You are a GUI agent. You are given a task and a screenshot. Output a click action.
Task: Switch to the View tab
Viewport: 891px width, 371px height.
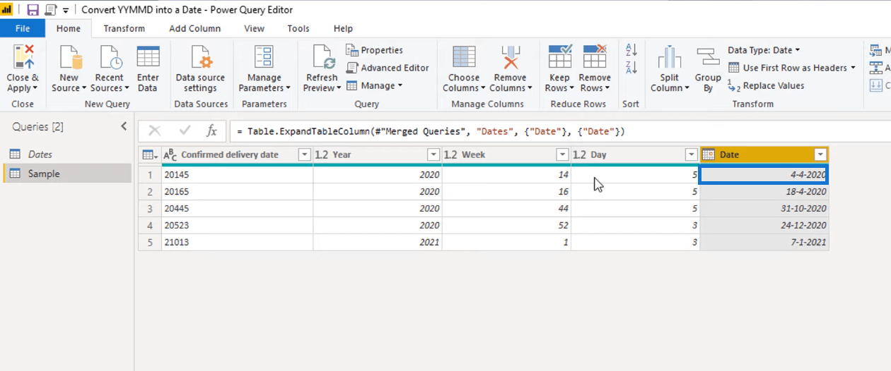254,28
